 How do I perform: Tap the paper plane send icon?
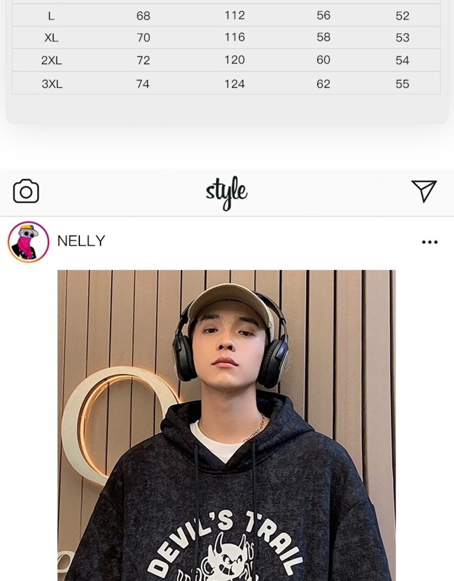tap(423, 191)
